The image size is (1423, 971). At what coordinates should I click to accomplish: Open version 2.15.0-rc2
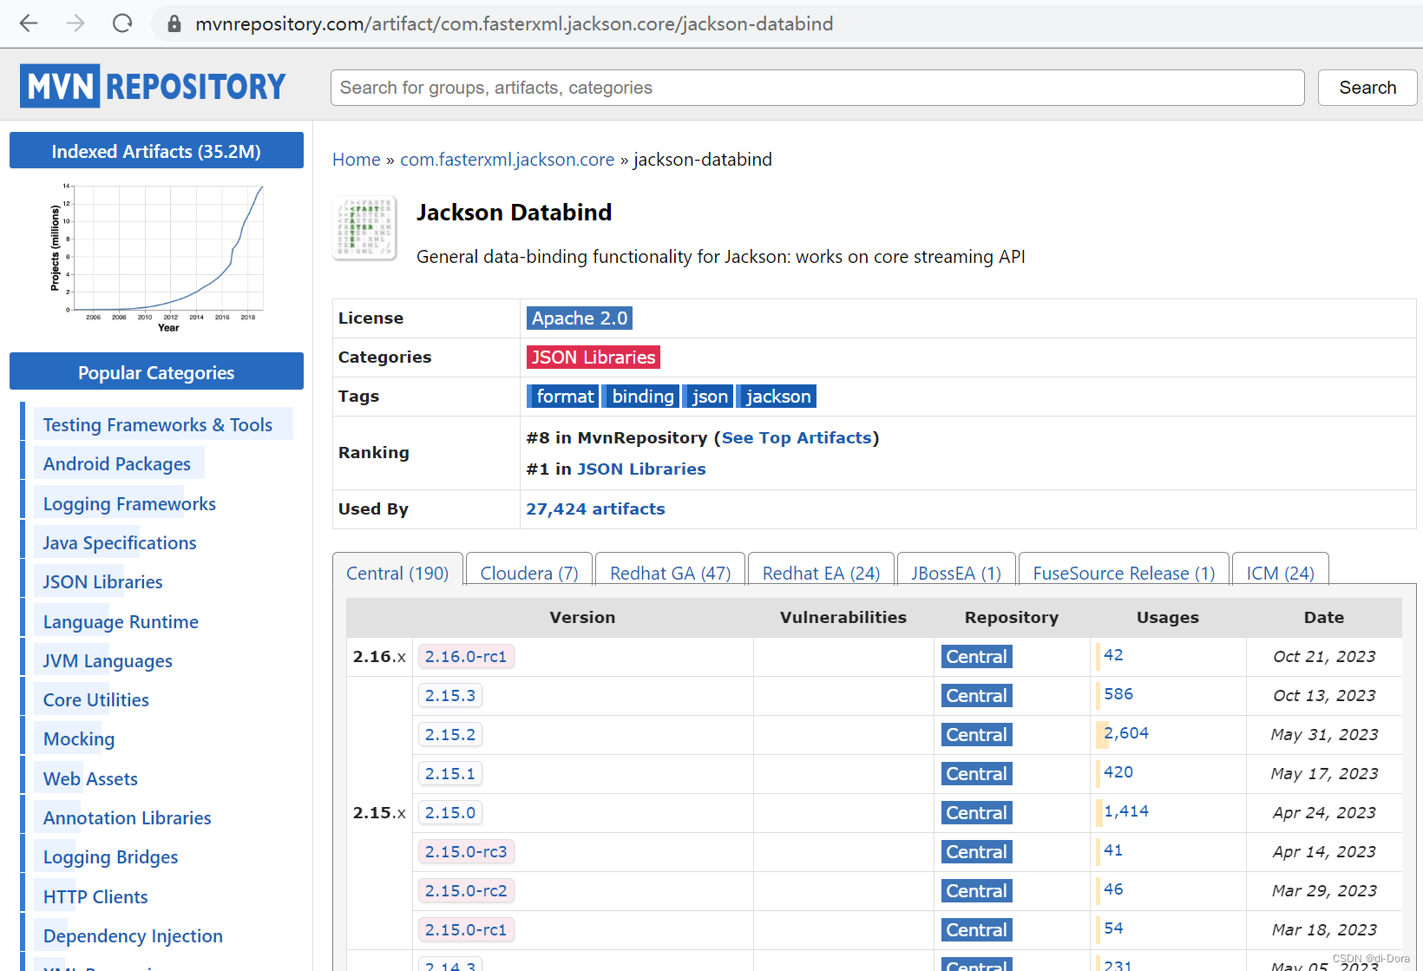coord(466,891)
